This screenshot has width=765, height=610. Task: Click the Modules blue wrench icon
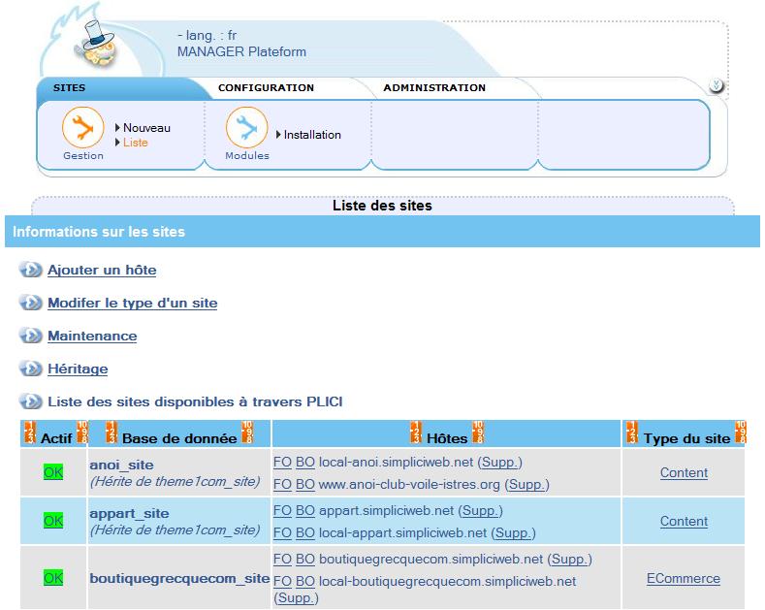click(x=247, y=128)
